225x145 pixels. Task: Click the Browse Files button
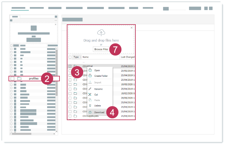(x=101, y=49)
